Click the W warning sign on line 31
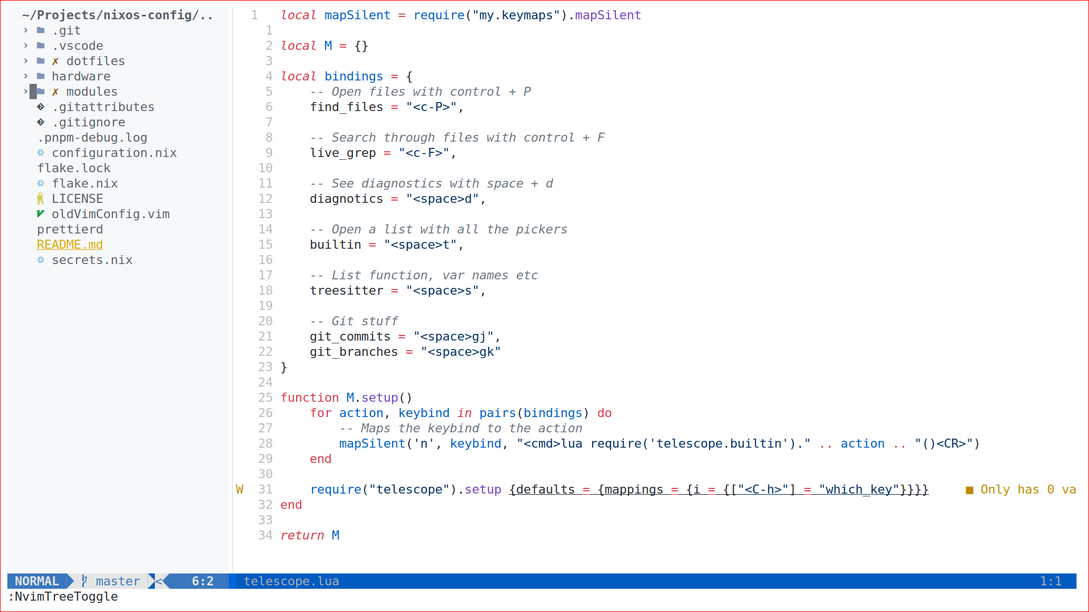Screen dimensions: 1089x612 239,489
